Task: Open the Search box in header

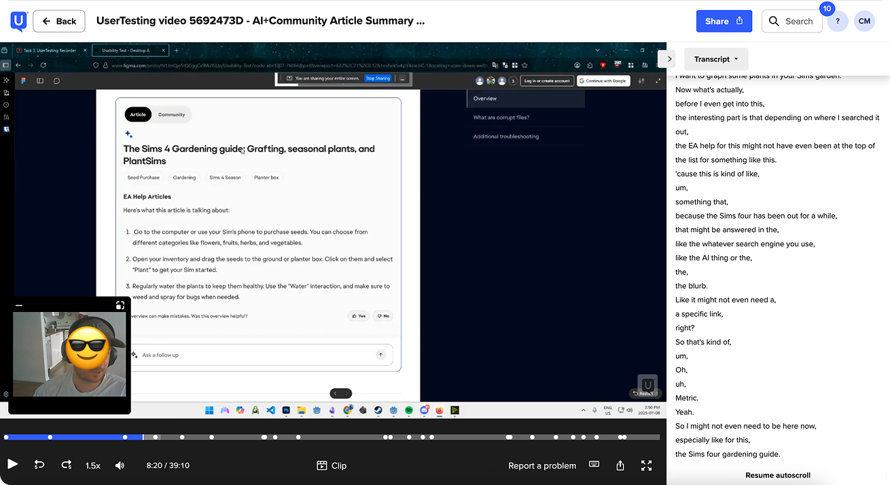Action: tap(791, 21)
